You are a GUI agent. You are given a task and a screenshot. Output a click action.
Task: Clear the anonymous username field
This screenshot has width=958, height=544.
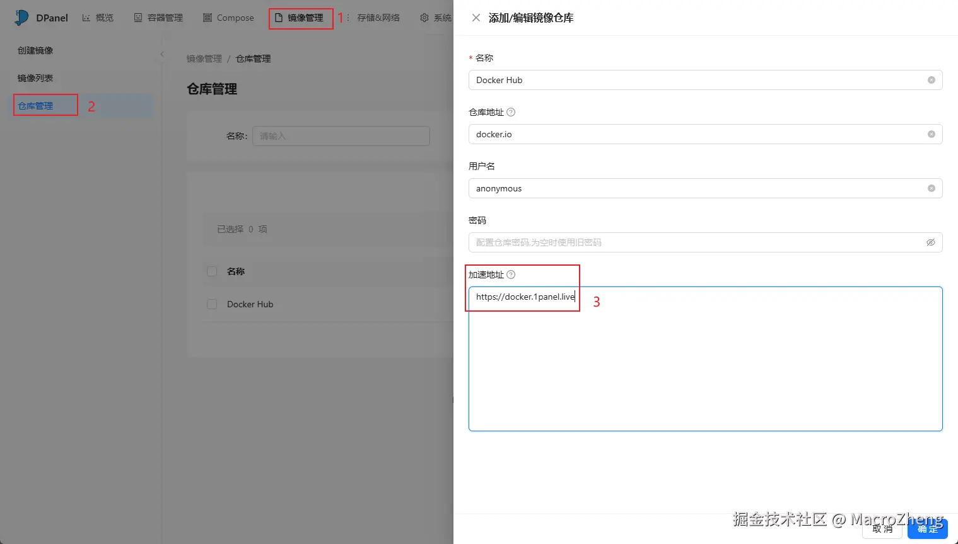[x=931, y=188]
